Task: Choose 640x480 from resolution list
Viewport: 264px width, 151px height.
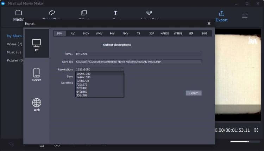Action: click(x=100, y=92)
